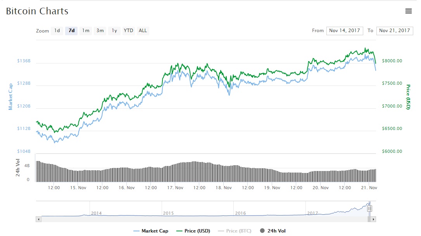Select the 7d zoom range
The height and width of the screenshot is (236, 421).
pyautogui.click(x=71, y=31)
